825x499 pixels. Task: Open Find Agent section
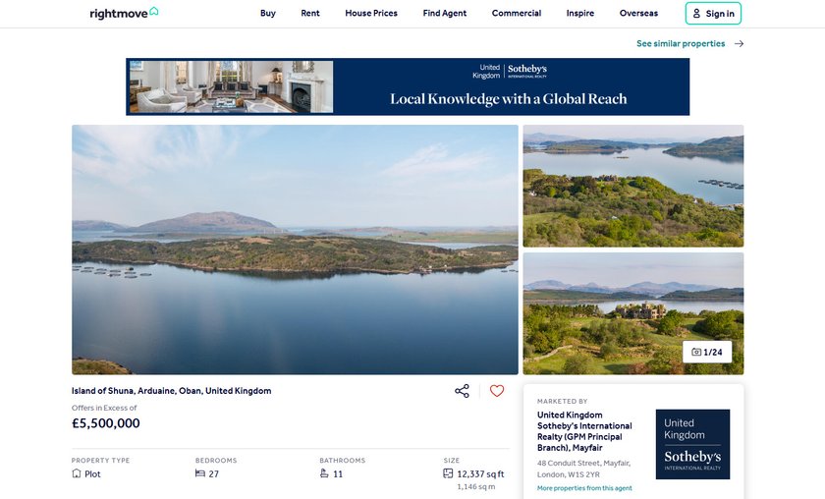[x=445, y=13]
